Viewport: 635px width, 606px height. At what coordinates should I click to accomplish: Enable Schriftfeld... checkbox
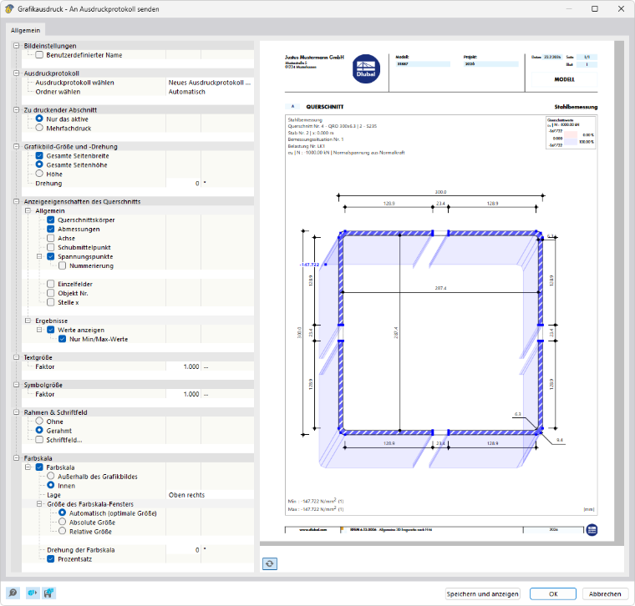coord(39,440)
